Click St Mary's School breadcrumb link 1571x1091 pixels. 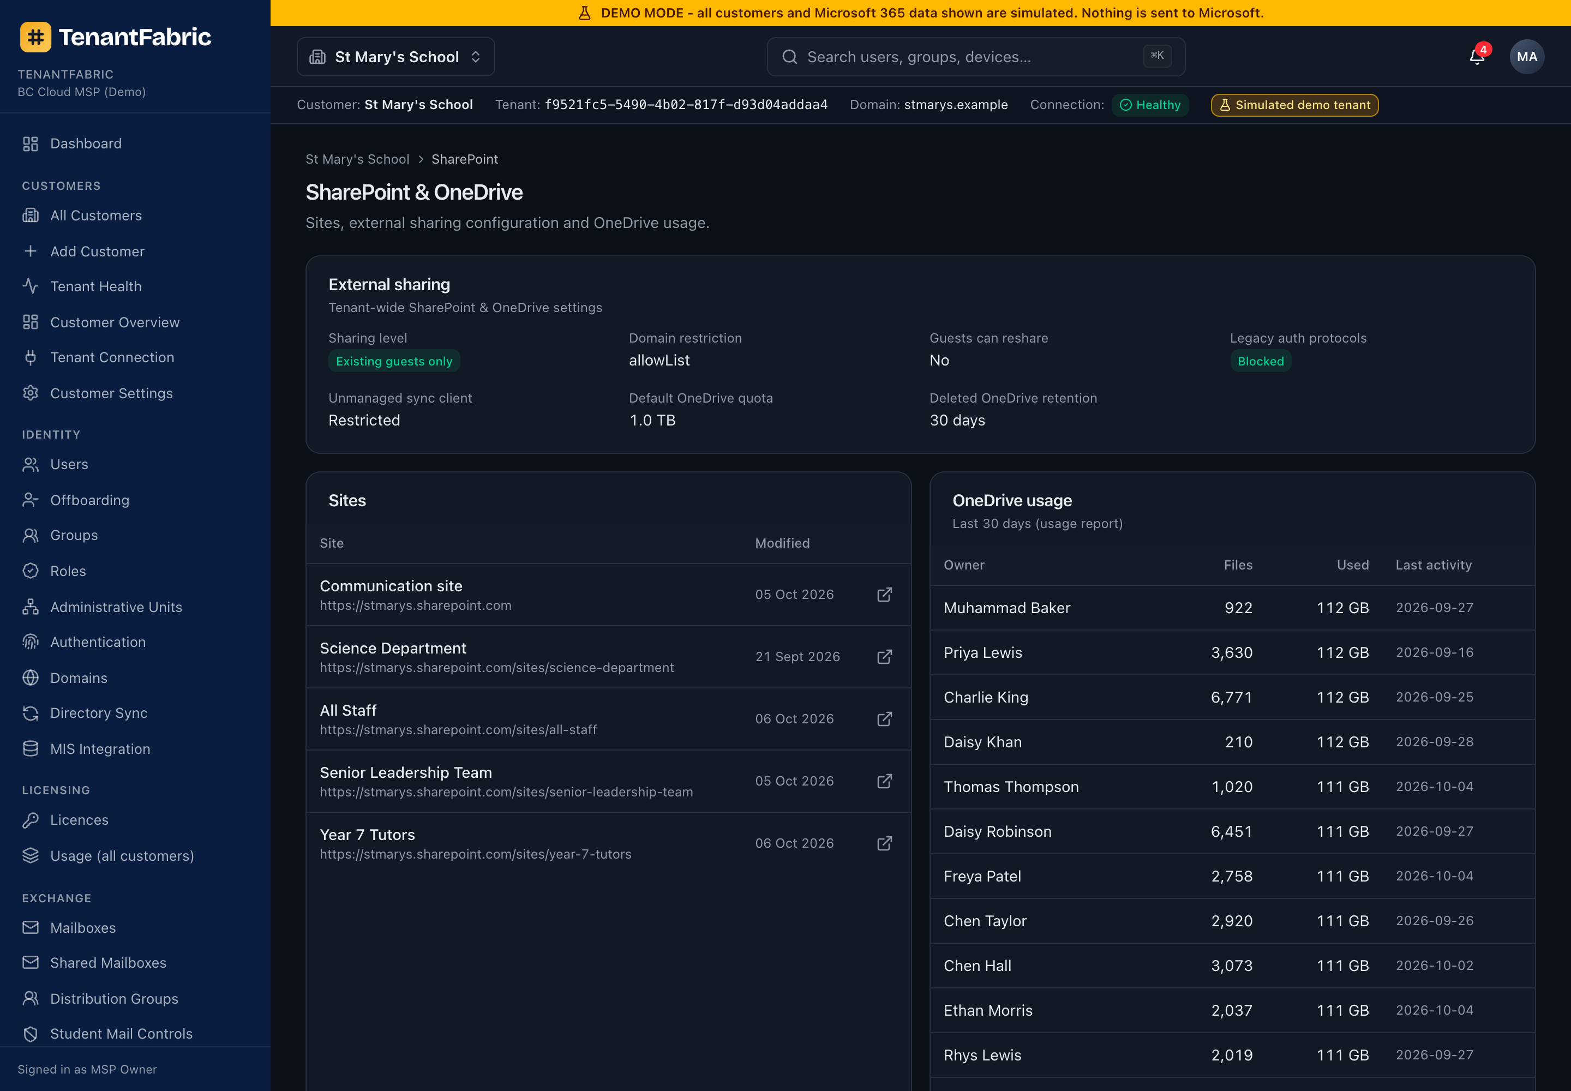click(357, 159)
